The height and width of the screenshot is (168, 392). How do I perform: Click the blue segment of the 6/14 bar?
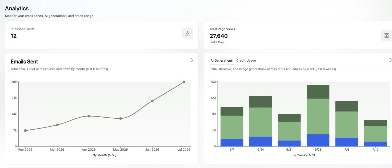coord(261,142)
